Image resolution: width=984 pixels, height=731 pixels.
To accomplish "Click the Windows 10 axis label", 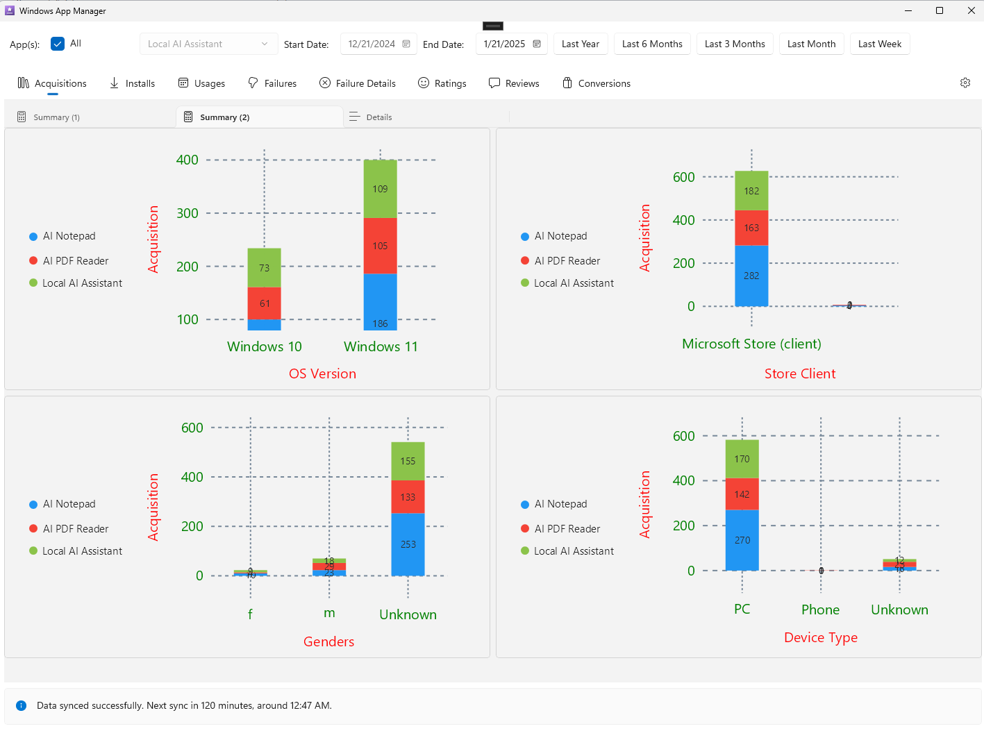I will (x=265, y=346).
